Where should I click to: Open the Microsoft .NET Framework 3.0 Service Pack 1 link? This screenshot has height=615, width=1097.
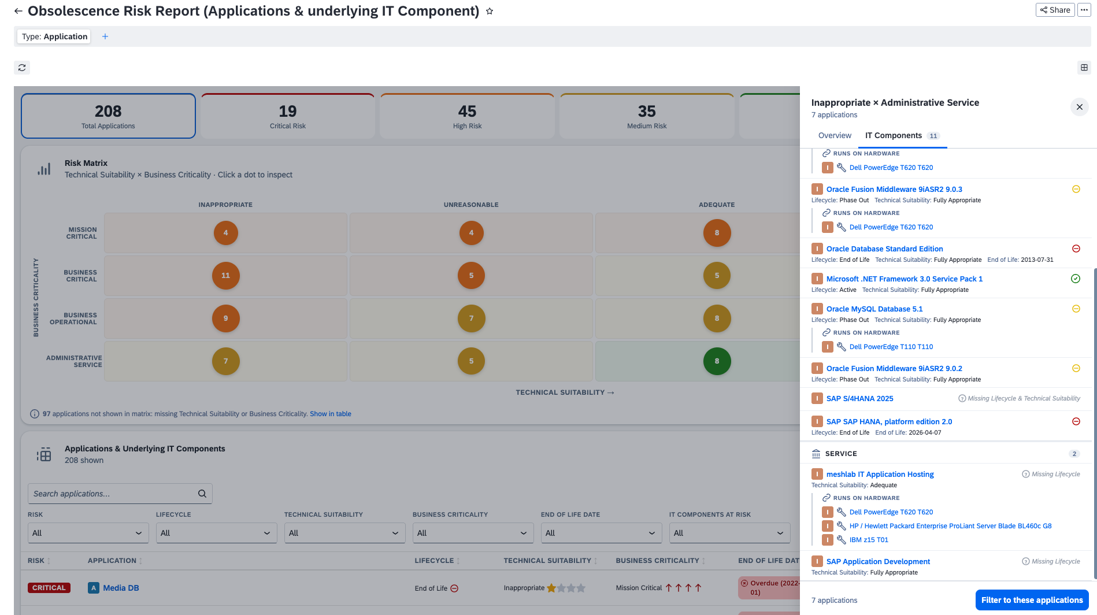point(905,279)
